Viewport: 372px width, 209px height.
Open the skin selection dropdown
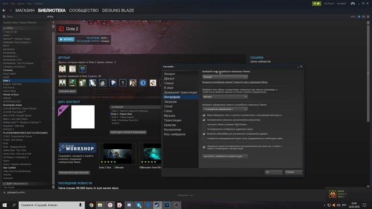[x=225, y=109]
